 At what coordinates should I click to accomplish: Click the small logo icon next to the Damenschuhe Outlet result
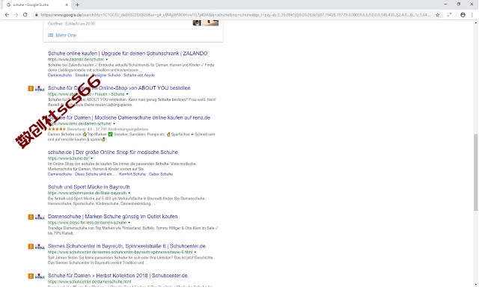(40, 217)
